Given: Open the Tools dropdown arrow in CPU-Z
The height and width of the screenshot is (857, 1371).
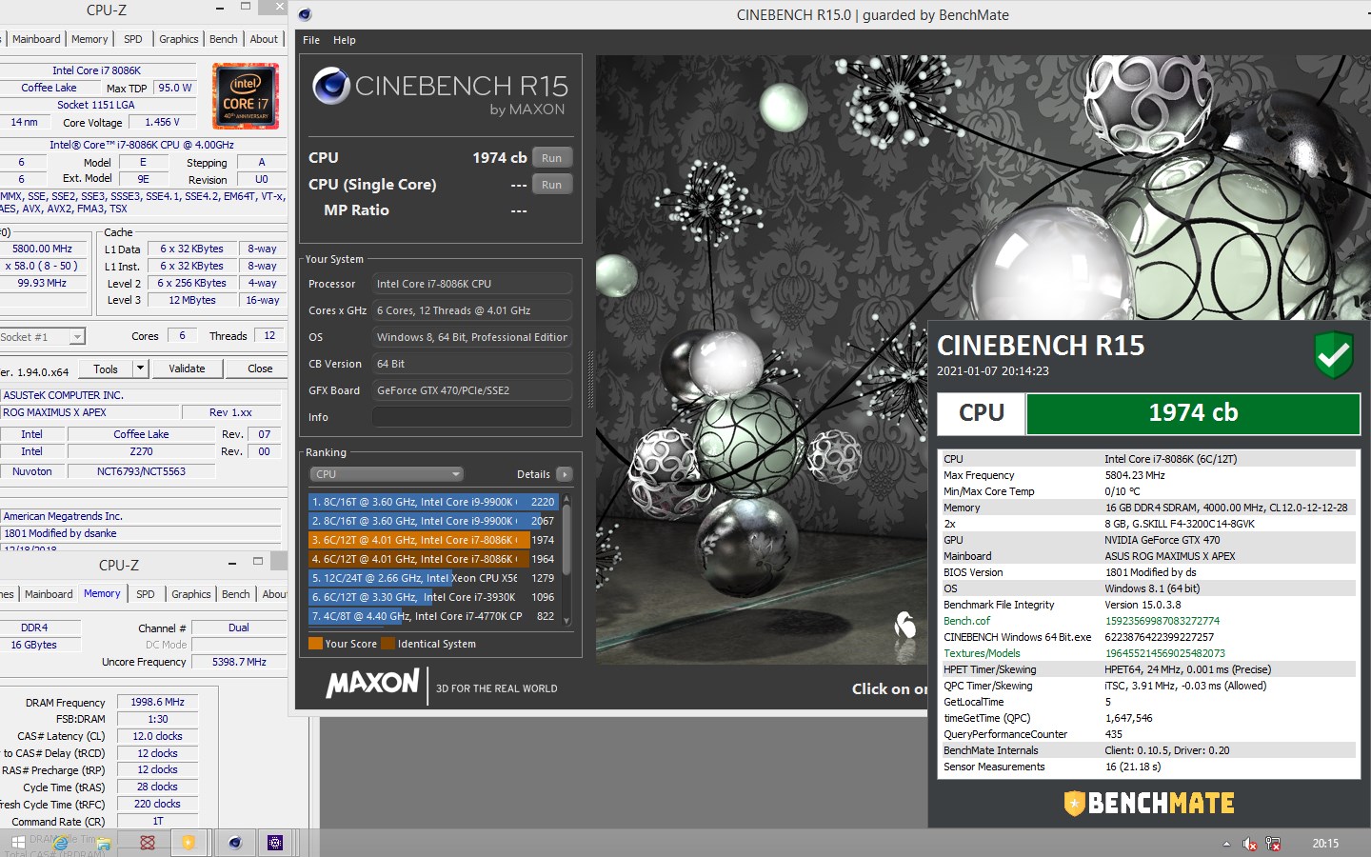Looking at the screenshot, I should 140,369.
